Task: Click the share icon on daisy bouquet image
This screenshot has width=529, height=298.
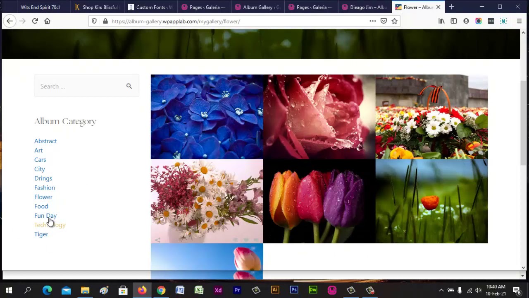Action: [x=157, y=240]
